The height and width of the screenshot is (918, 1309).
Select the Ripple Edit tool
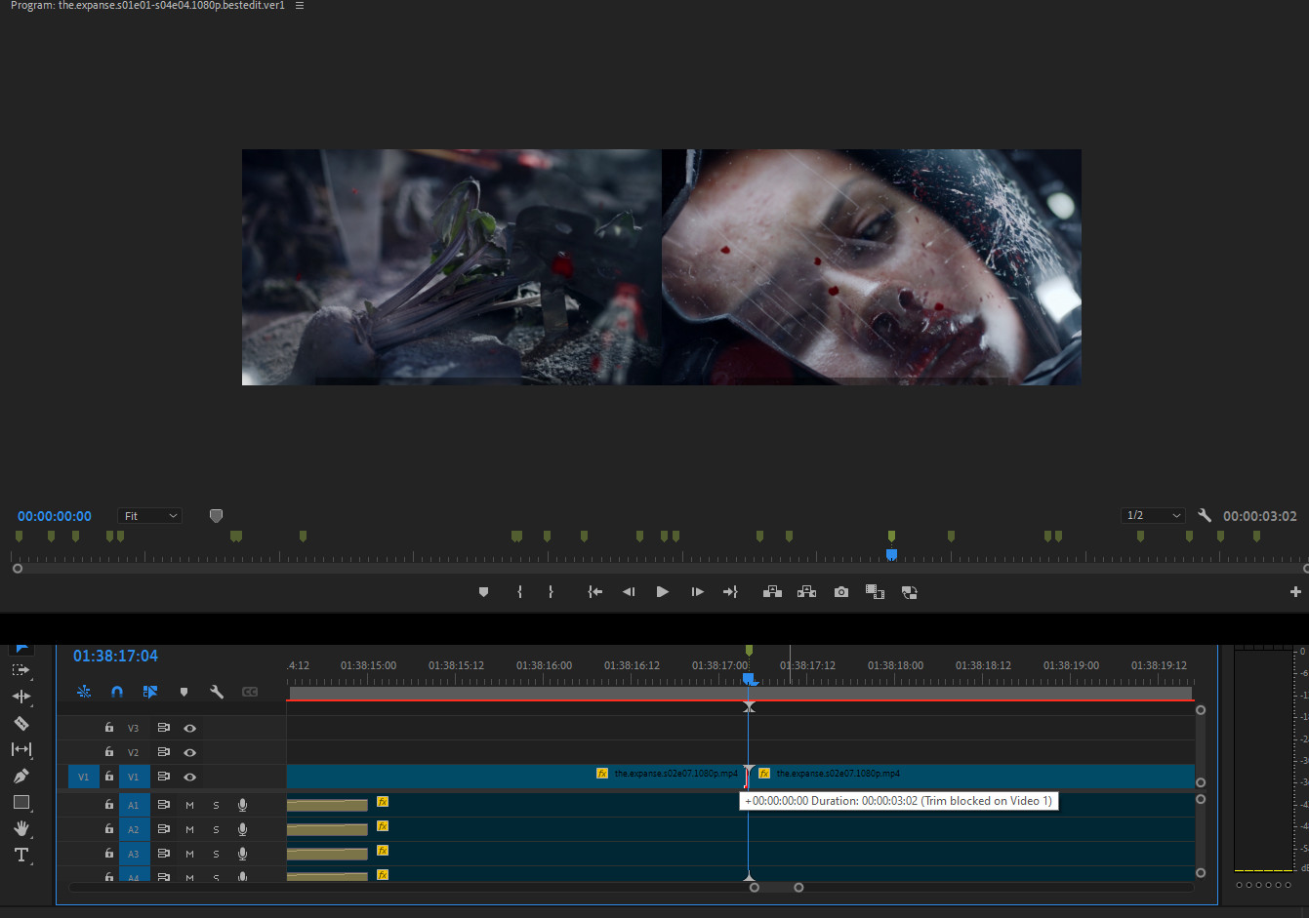tap(21, 697)
